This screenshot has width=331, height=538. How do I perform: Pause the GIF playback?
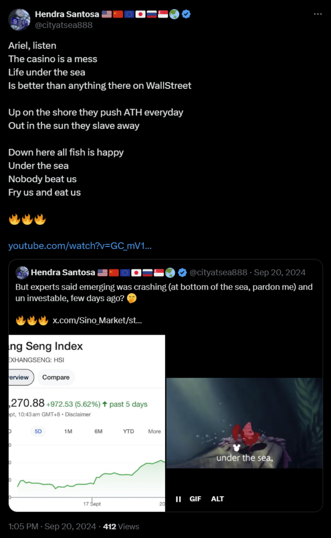click(178, 499)
